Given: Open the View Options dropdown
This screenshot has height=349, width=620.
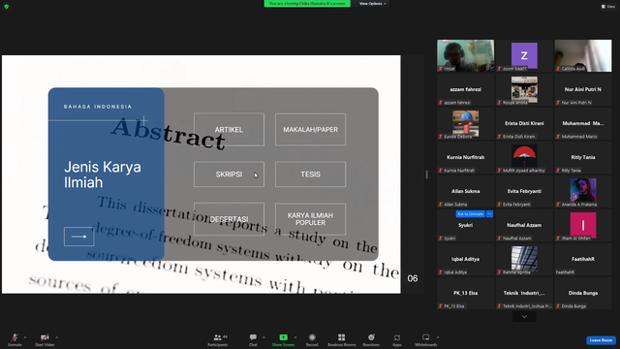Looking at the screenshot, I should pyautogui.click(x=373, y=4).
